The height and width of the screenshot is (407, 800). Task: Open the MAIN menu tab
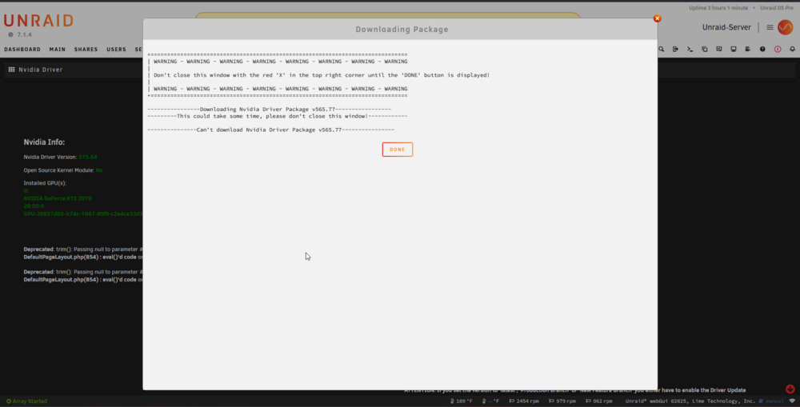click(57, 50)
